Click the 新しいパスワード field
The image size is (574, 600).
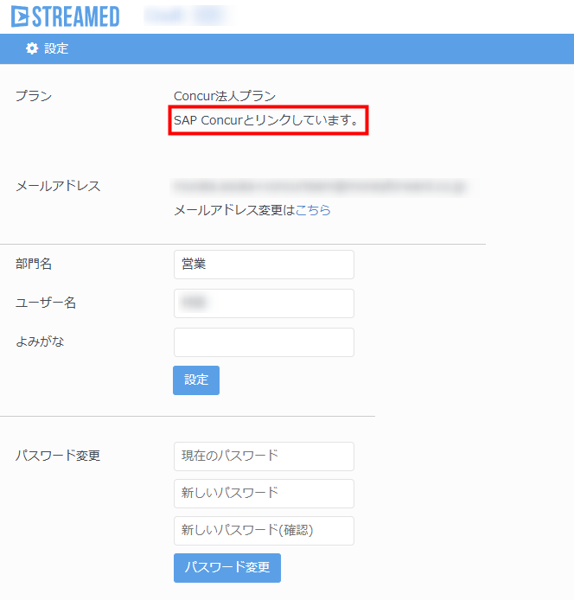pos(264,494)
